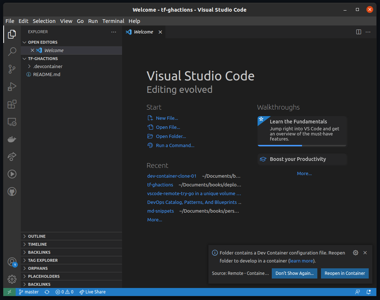This screenshot has width=380, height=300.
Task: Open the Manage gear icon in activity bar
Action: point(12,279)
